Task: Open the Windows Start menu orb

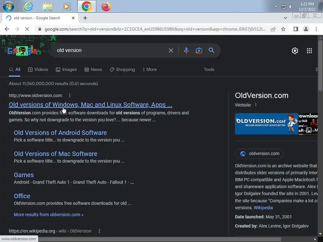Action: point(9,6)
